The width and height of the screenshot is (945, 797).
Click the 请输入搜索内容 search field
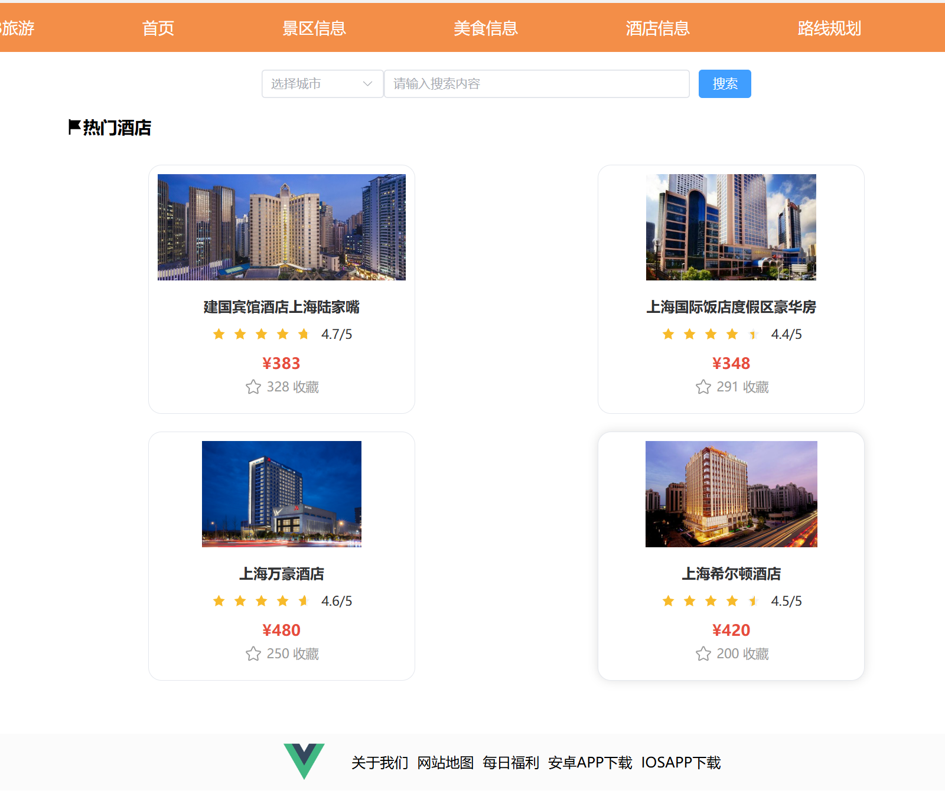click(x=537, y=84)
